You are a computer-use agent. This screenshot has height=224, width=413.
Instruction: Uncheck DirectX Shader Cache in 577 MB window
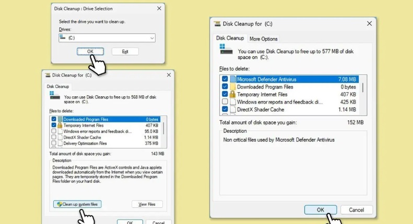[225, 109]
